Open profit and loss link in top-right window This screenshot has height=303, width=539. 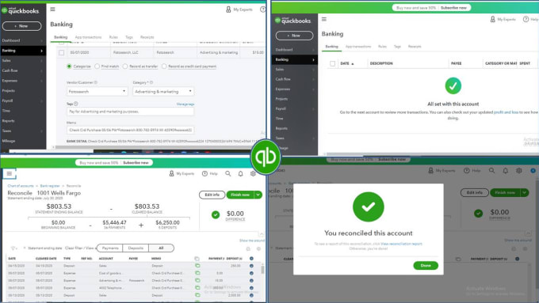click(506, 112)
